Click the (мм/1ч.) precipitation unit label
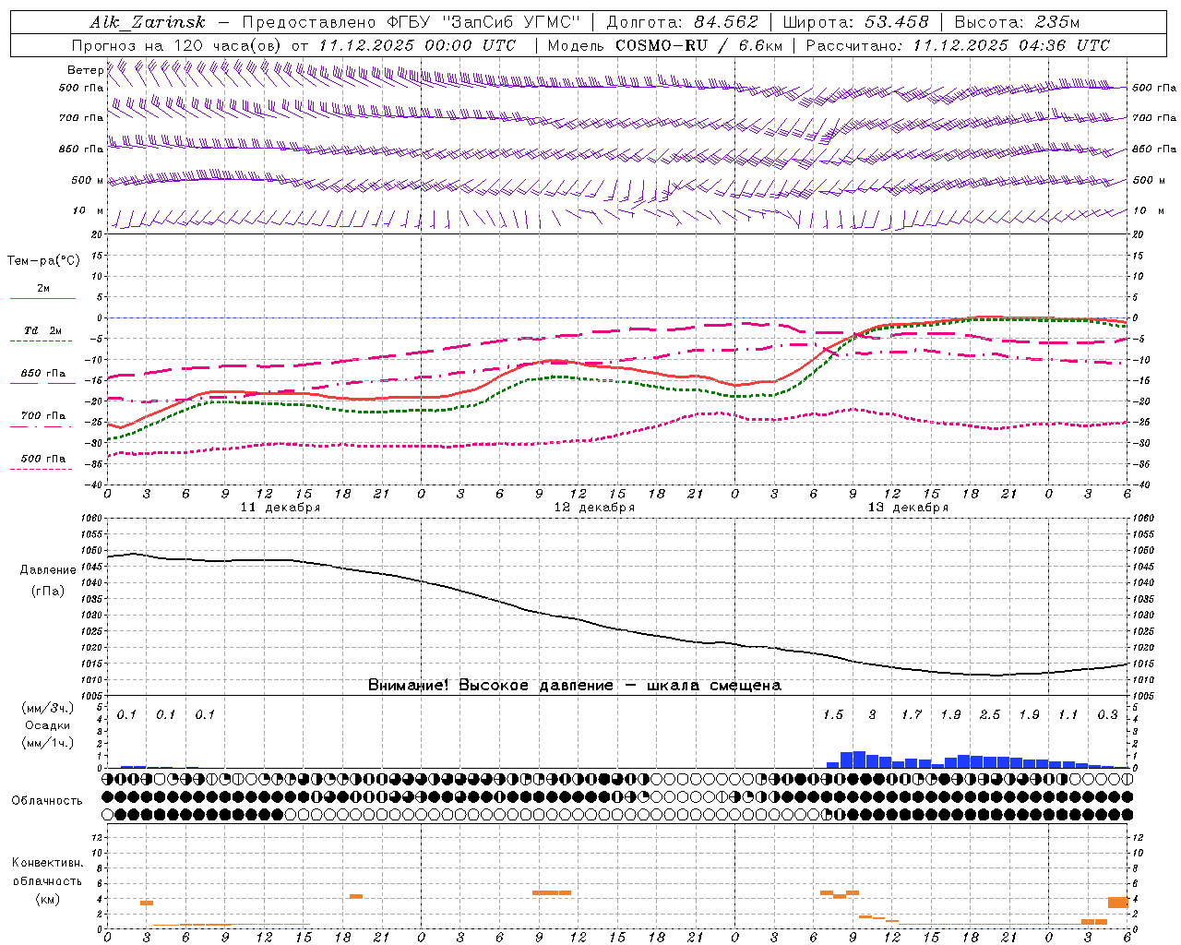Viewport: 1181px width, 945px height. click(x=48, y=743)
